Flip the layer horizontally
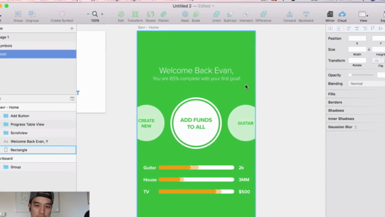Screen dimensions: 385x217 377,60
